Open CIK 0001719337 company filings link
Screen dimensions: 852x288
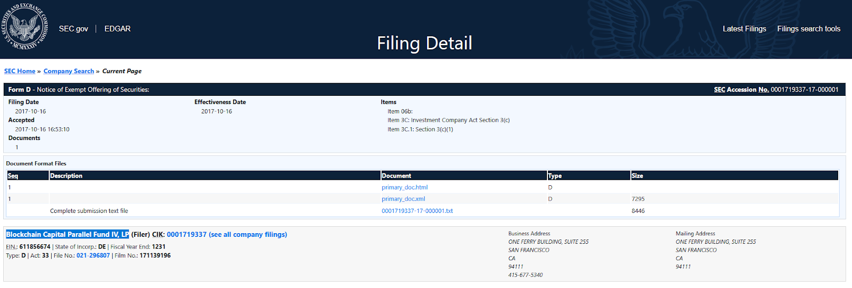[227, 235]
